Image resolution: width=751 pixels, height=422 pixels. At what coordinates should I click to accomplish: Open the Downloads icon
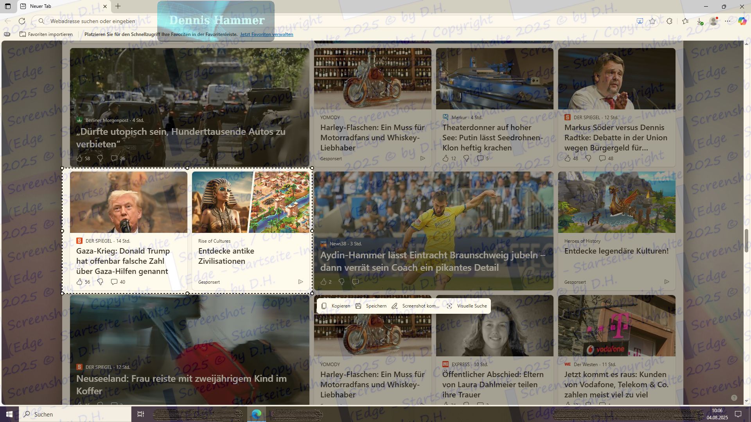[x=700, y=21]
